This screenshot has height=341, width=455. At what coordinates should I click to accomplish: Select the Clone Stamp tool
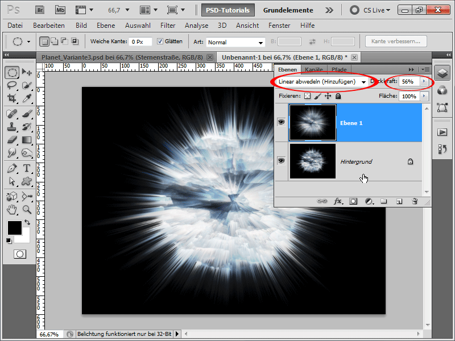click(x=12, y=127)
